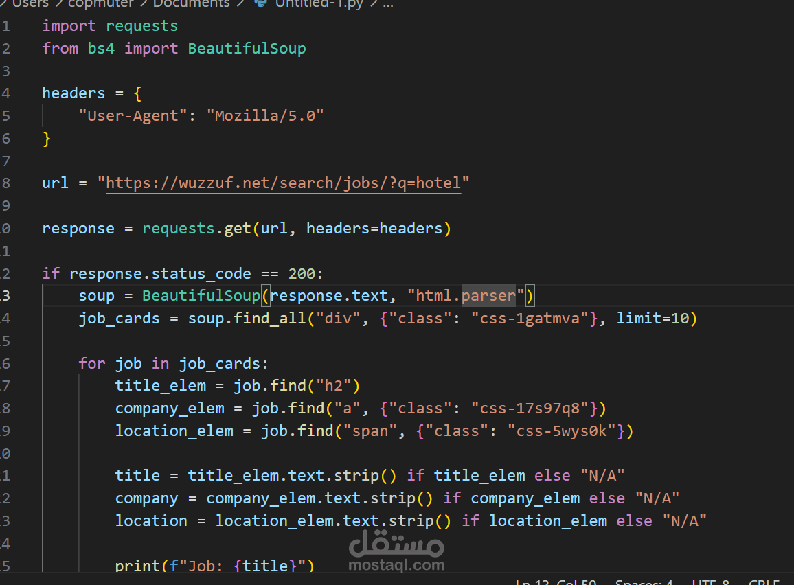
Task: Click 'response' variable on the requests.get line
Action: 78,229
